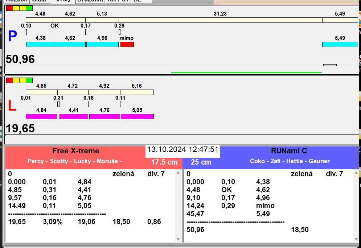This screenshot has width=361, height=248.
Task: Click the red start light in lane P
Action: pos(9,8)
